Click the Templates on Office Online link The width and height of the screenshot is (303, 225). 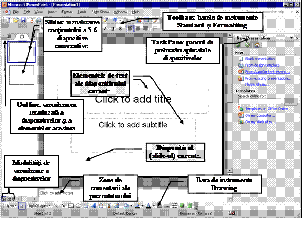(x=266, y=109)
